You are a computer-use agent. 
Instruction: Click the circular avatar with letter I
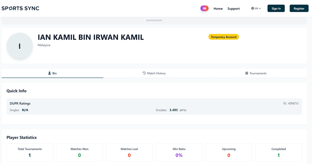point(20,46)
